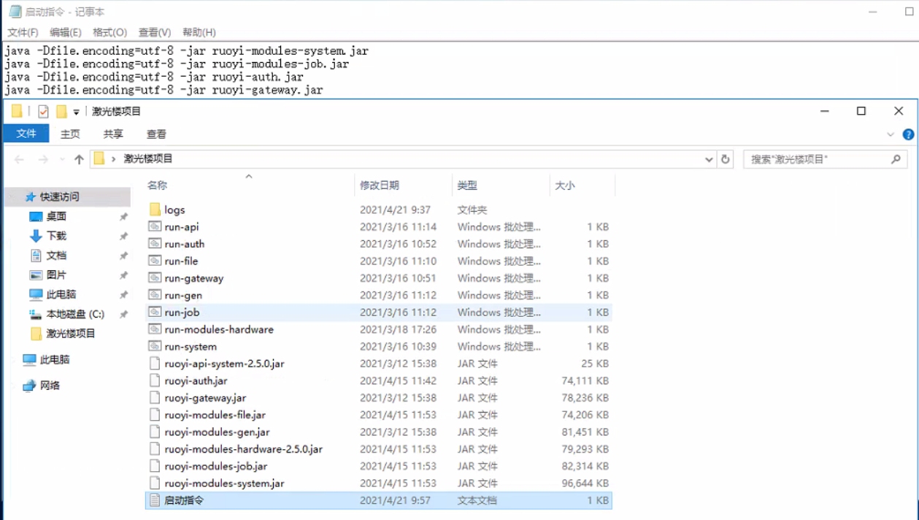This screenshot has height=520, width=919.
Task: Open pinned 此电脑 under quick access
Action: [61, 294]
